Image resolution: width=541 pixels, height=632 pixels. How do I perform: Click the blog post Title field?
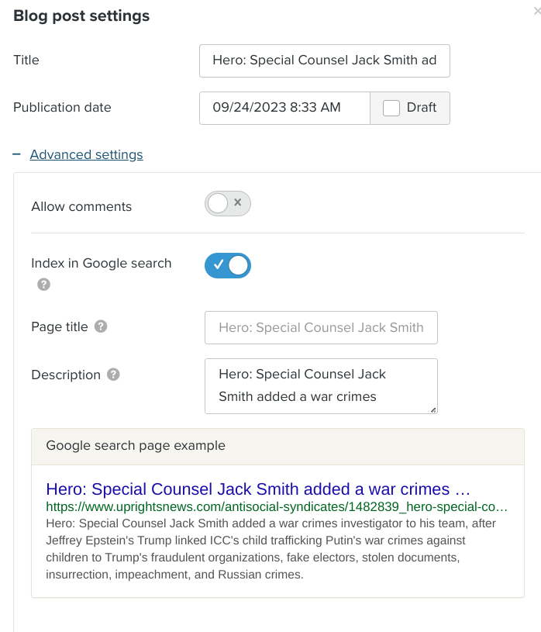324,60
